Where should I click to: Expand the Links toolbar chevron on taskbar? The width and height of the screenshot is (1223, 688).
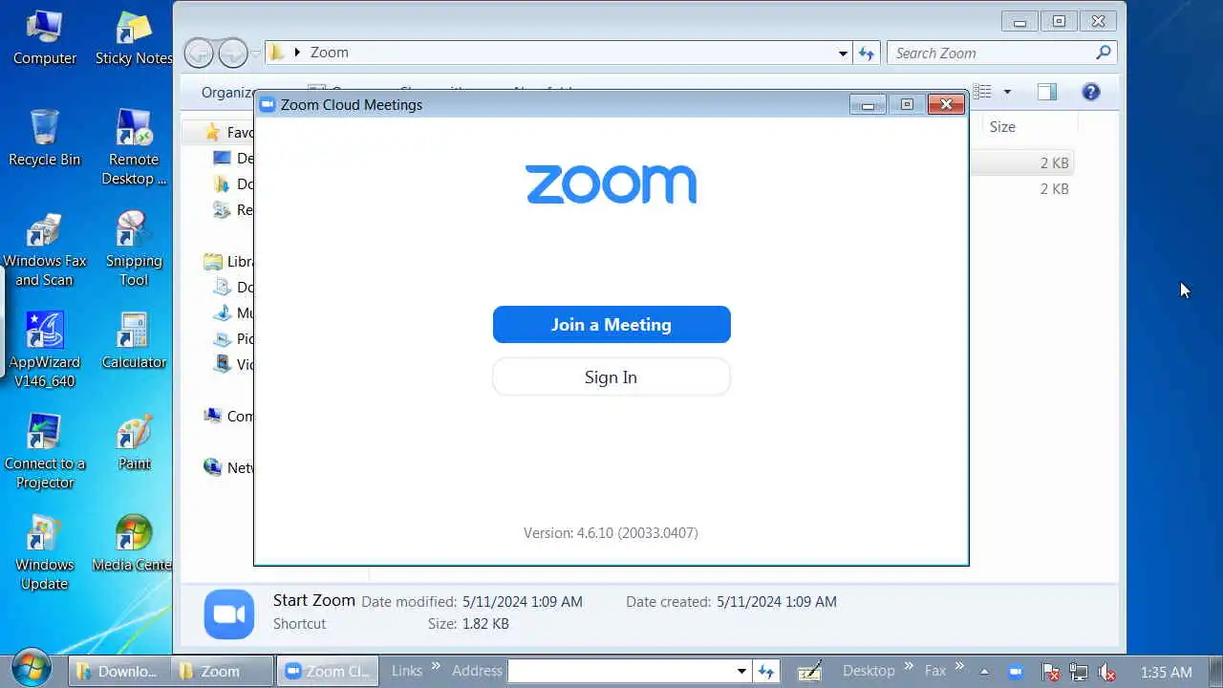[x=436, y=666]
